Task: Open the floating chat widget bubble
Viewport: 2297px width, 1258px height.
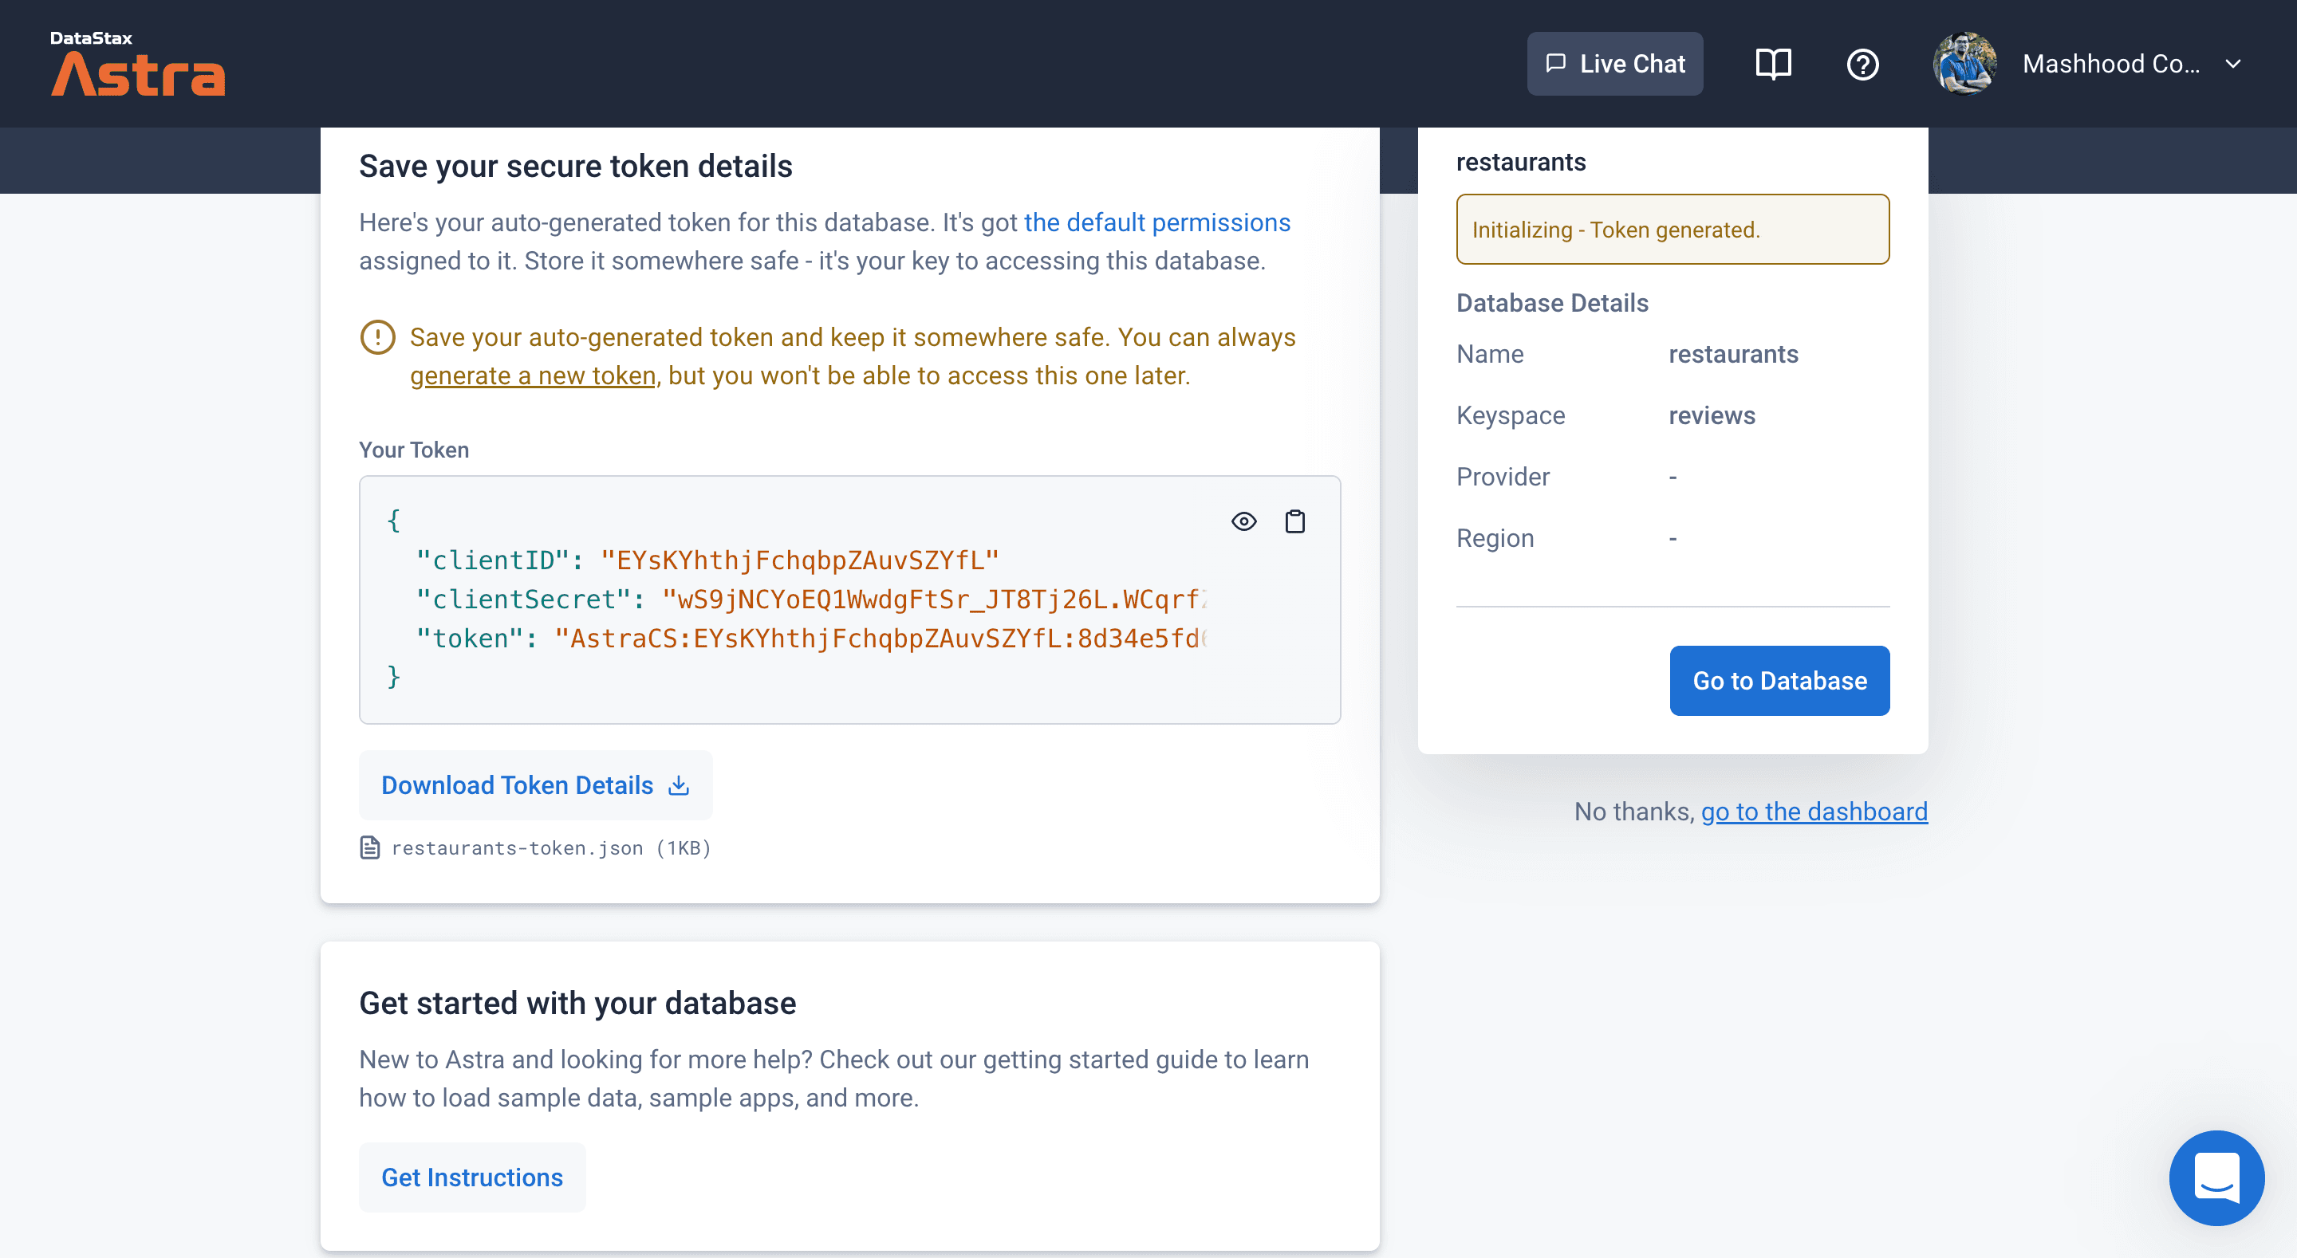Action: click(2216, 1177)
